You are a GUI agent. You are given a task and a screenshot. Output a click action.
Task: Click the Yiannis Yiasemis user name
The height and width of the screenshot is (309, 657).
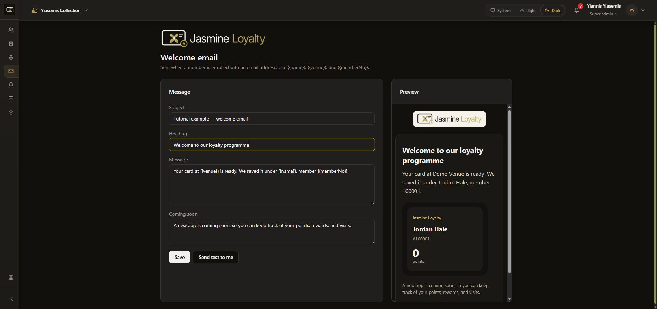click(603, 6)
